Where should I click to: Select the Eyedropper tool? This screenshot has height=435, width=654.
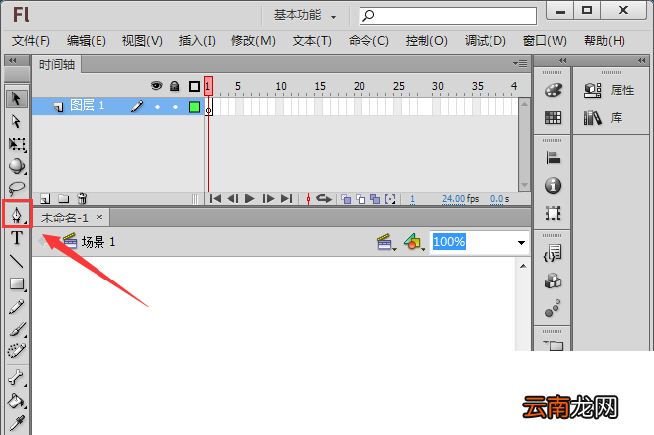[17, 423]
